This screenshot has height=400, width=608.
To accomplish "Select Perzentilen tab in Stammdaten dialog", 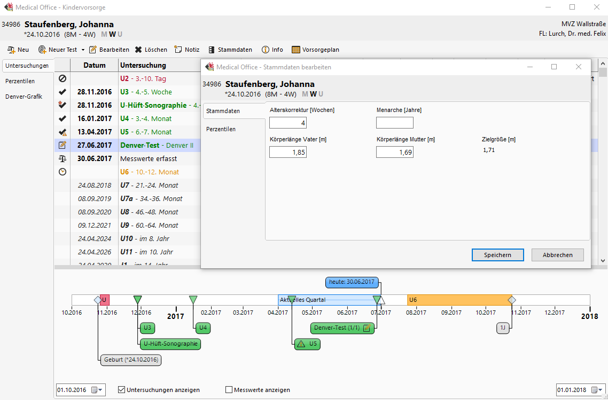I will point(221,129).
